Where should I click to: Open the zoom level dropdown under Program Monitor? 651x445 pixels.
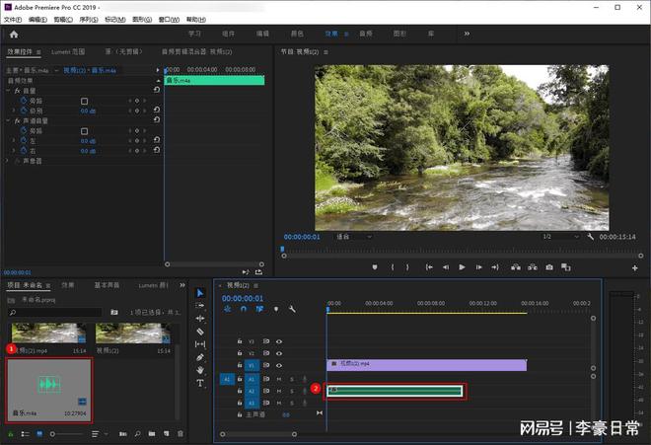click(x=354, y=237)
